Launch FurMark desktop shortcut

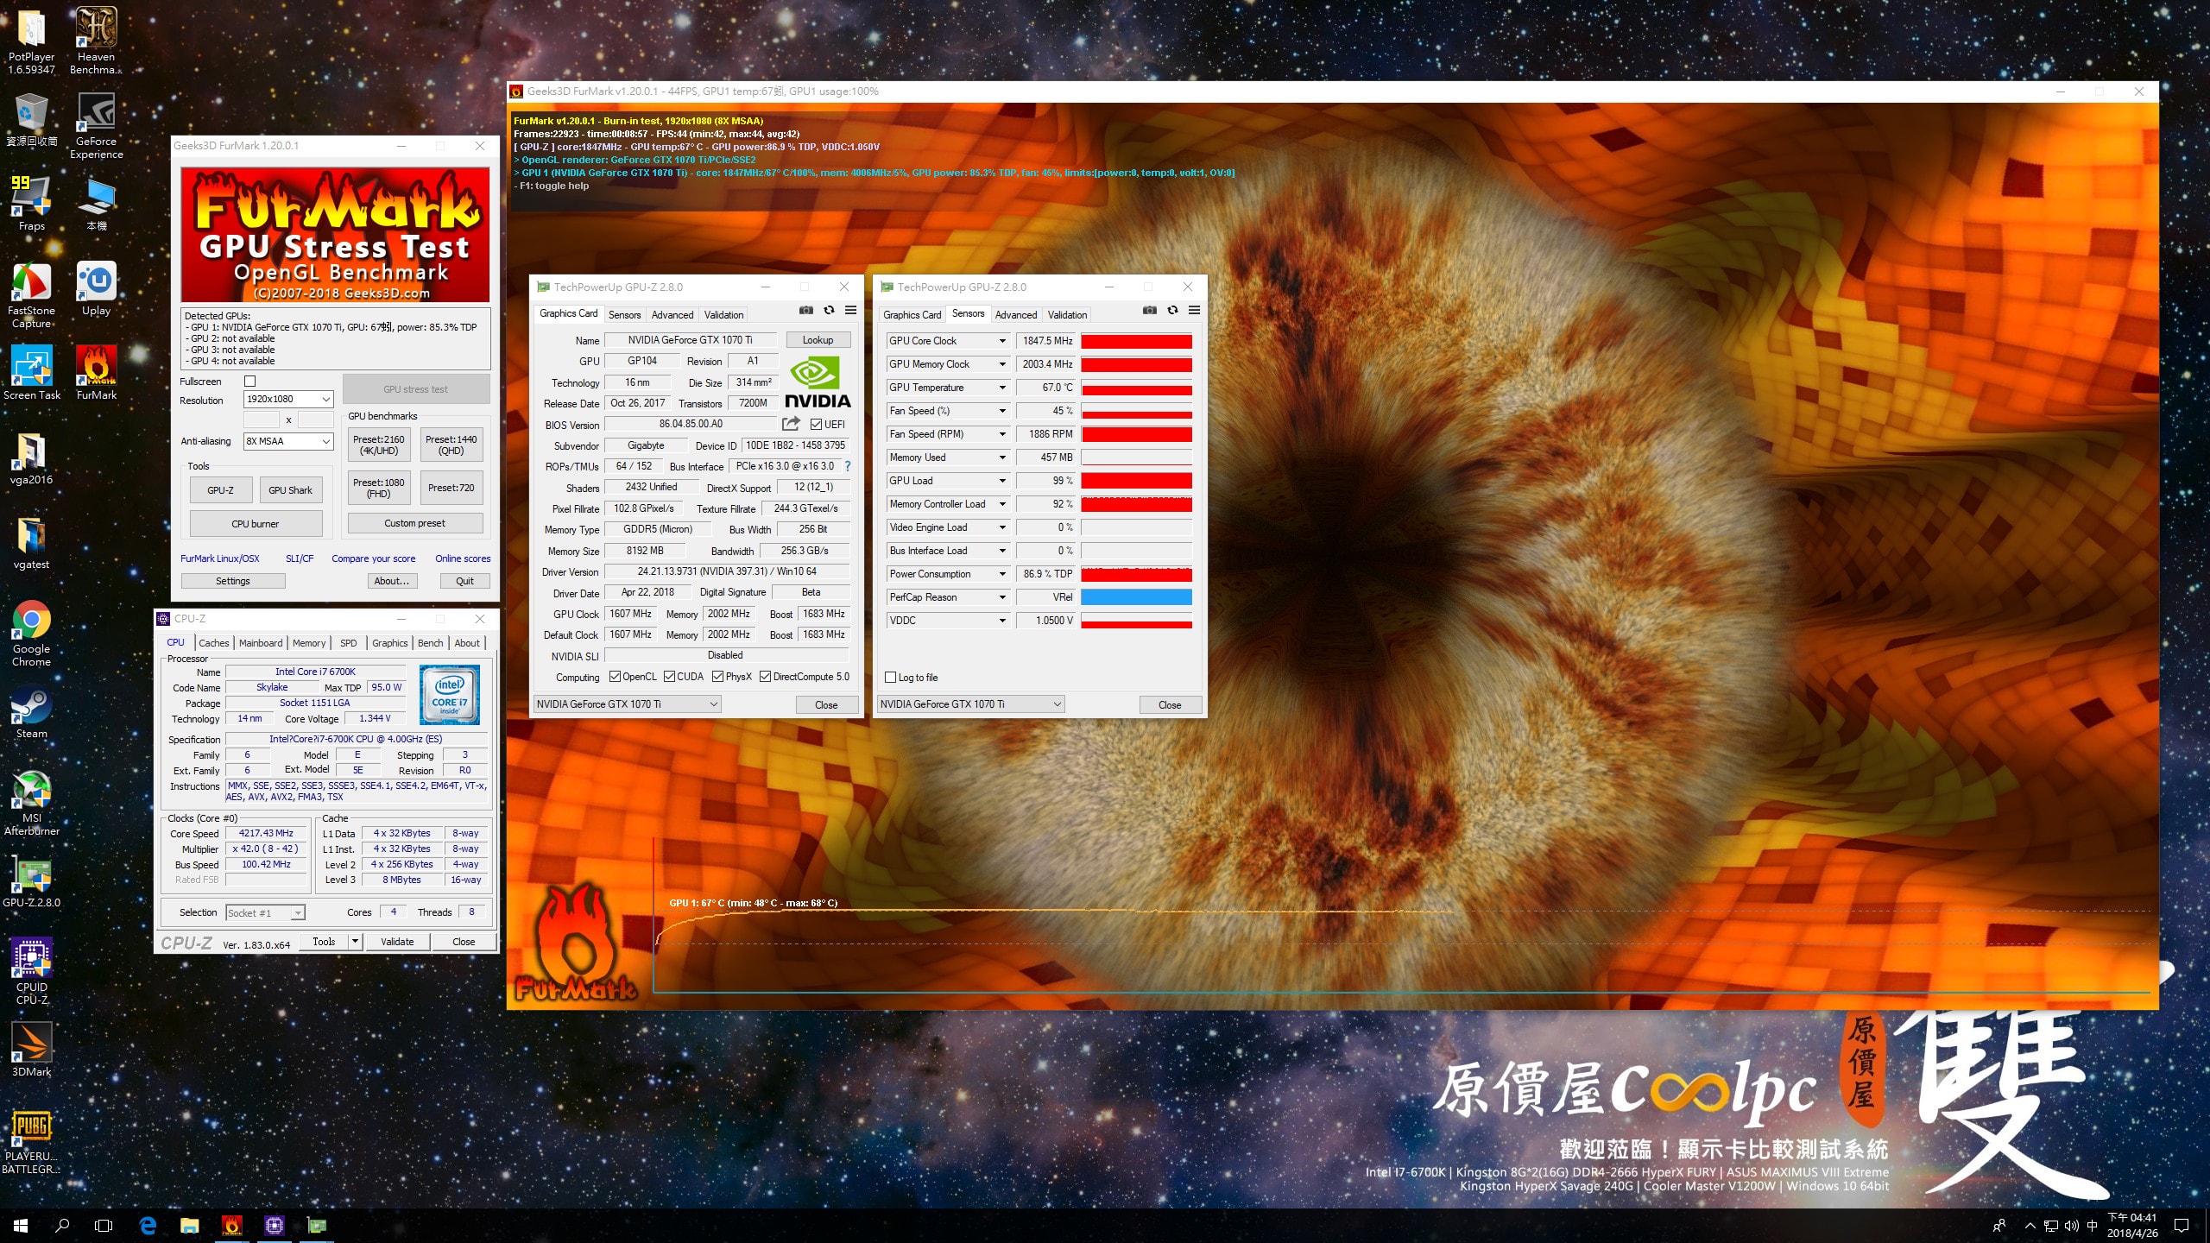click(96, 373)
